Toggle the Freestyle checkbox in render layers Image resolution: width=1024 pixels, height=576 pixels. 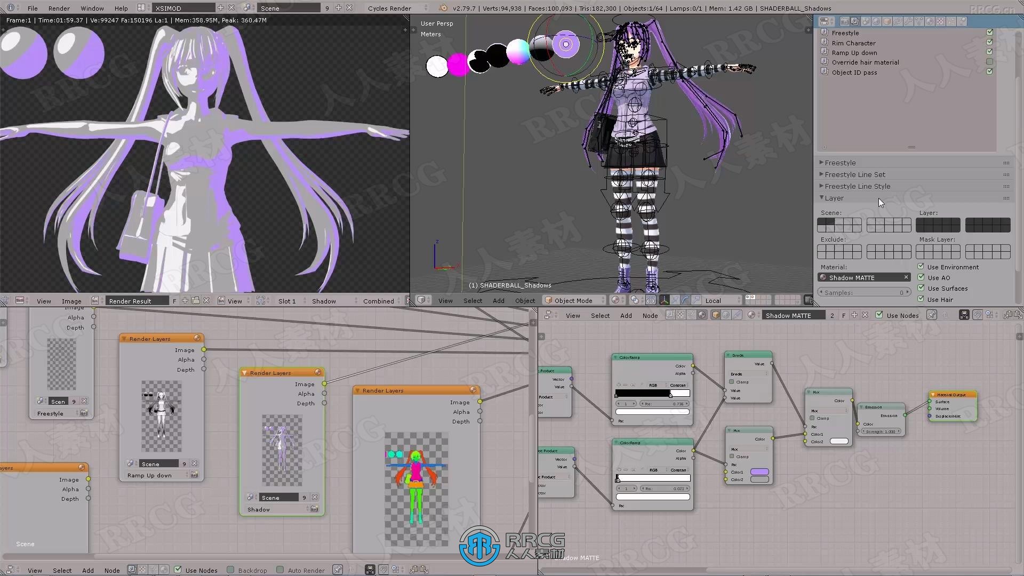(x=990, y=33)
